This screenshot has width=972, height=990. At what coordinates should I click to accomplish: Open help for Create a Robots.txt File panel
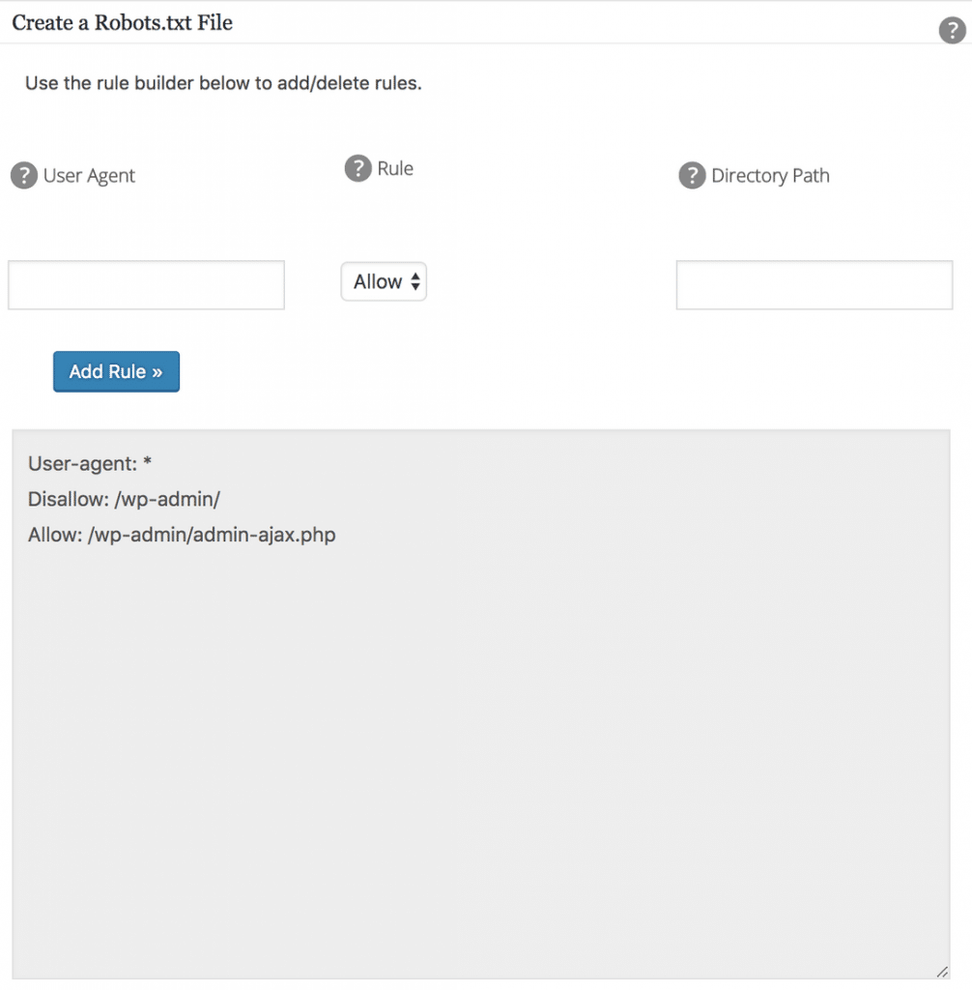pos(952,30)
